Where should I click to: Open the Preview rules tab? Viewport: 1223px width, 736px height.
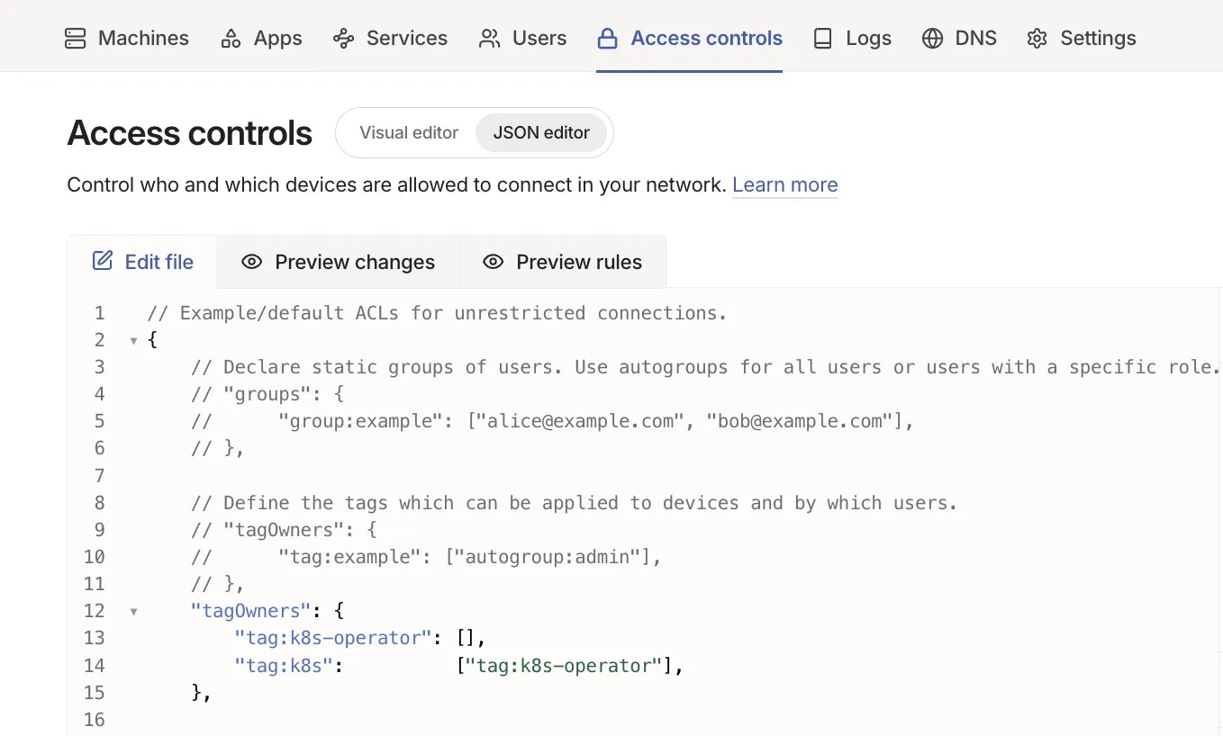(563, 262)
